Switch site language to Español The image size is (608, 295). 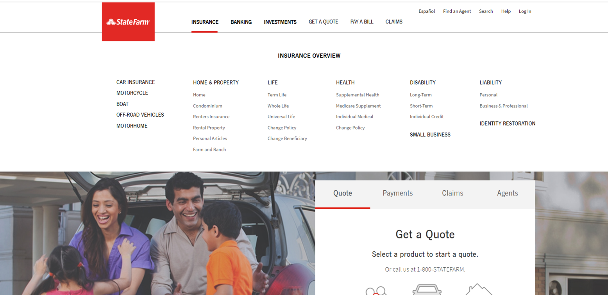(427, 11)
